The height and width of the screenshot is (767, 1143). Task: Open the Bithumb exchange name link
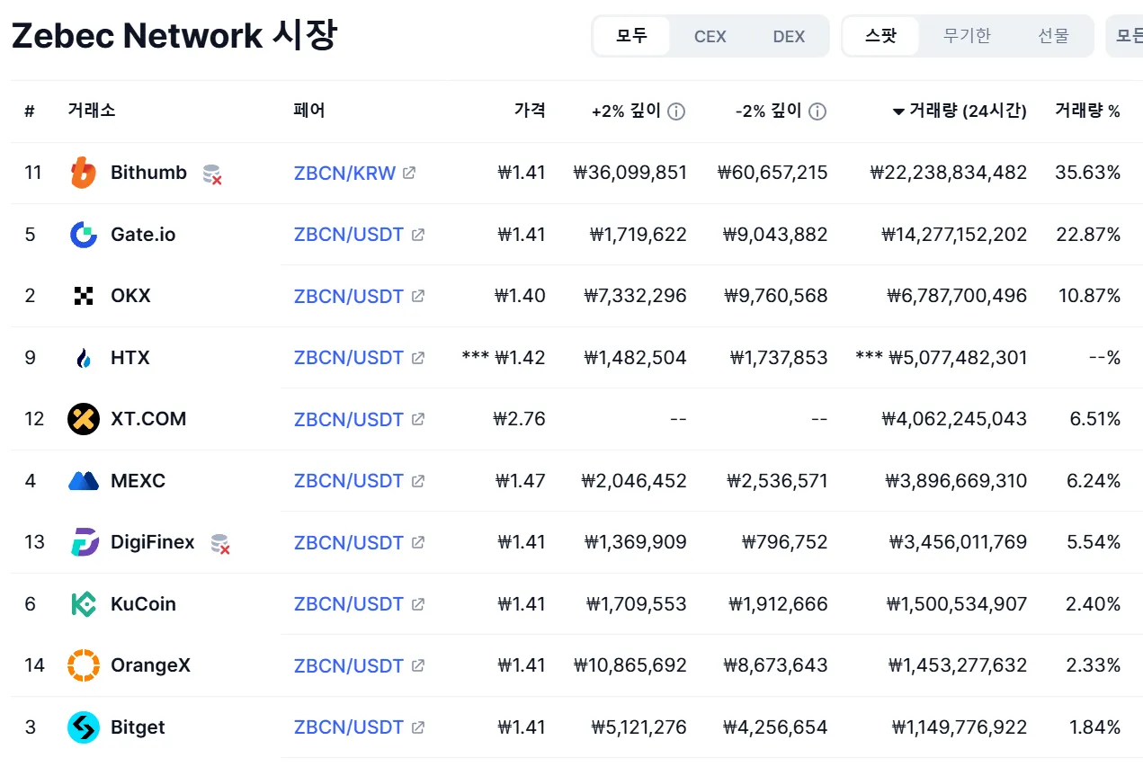(148, 173)
